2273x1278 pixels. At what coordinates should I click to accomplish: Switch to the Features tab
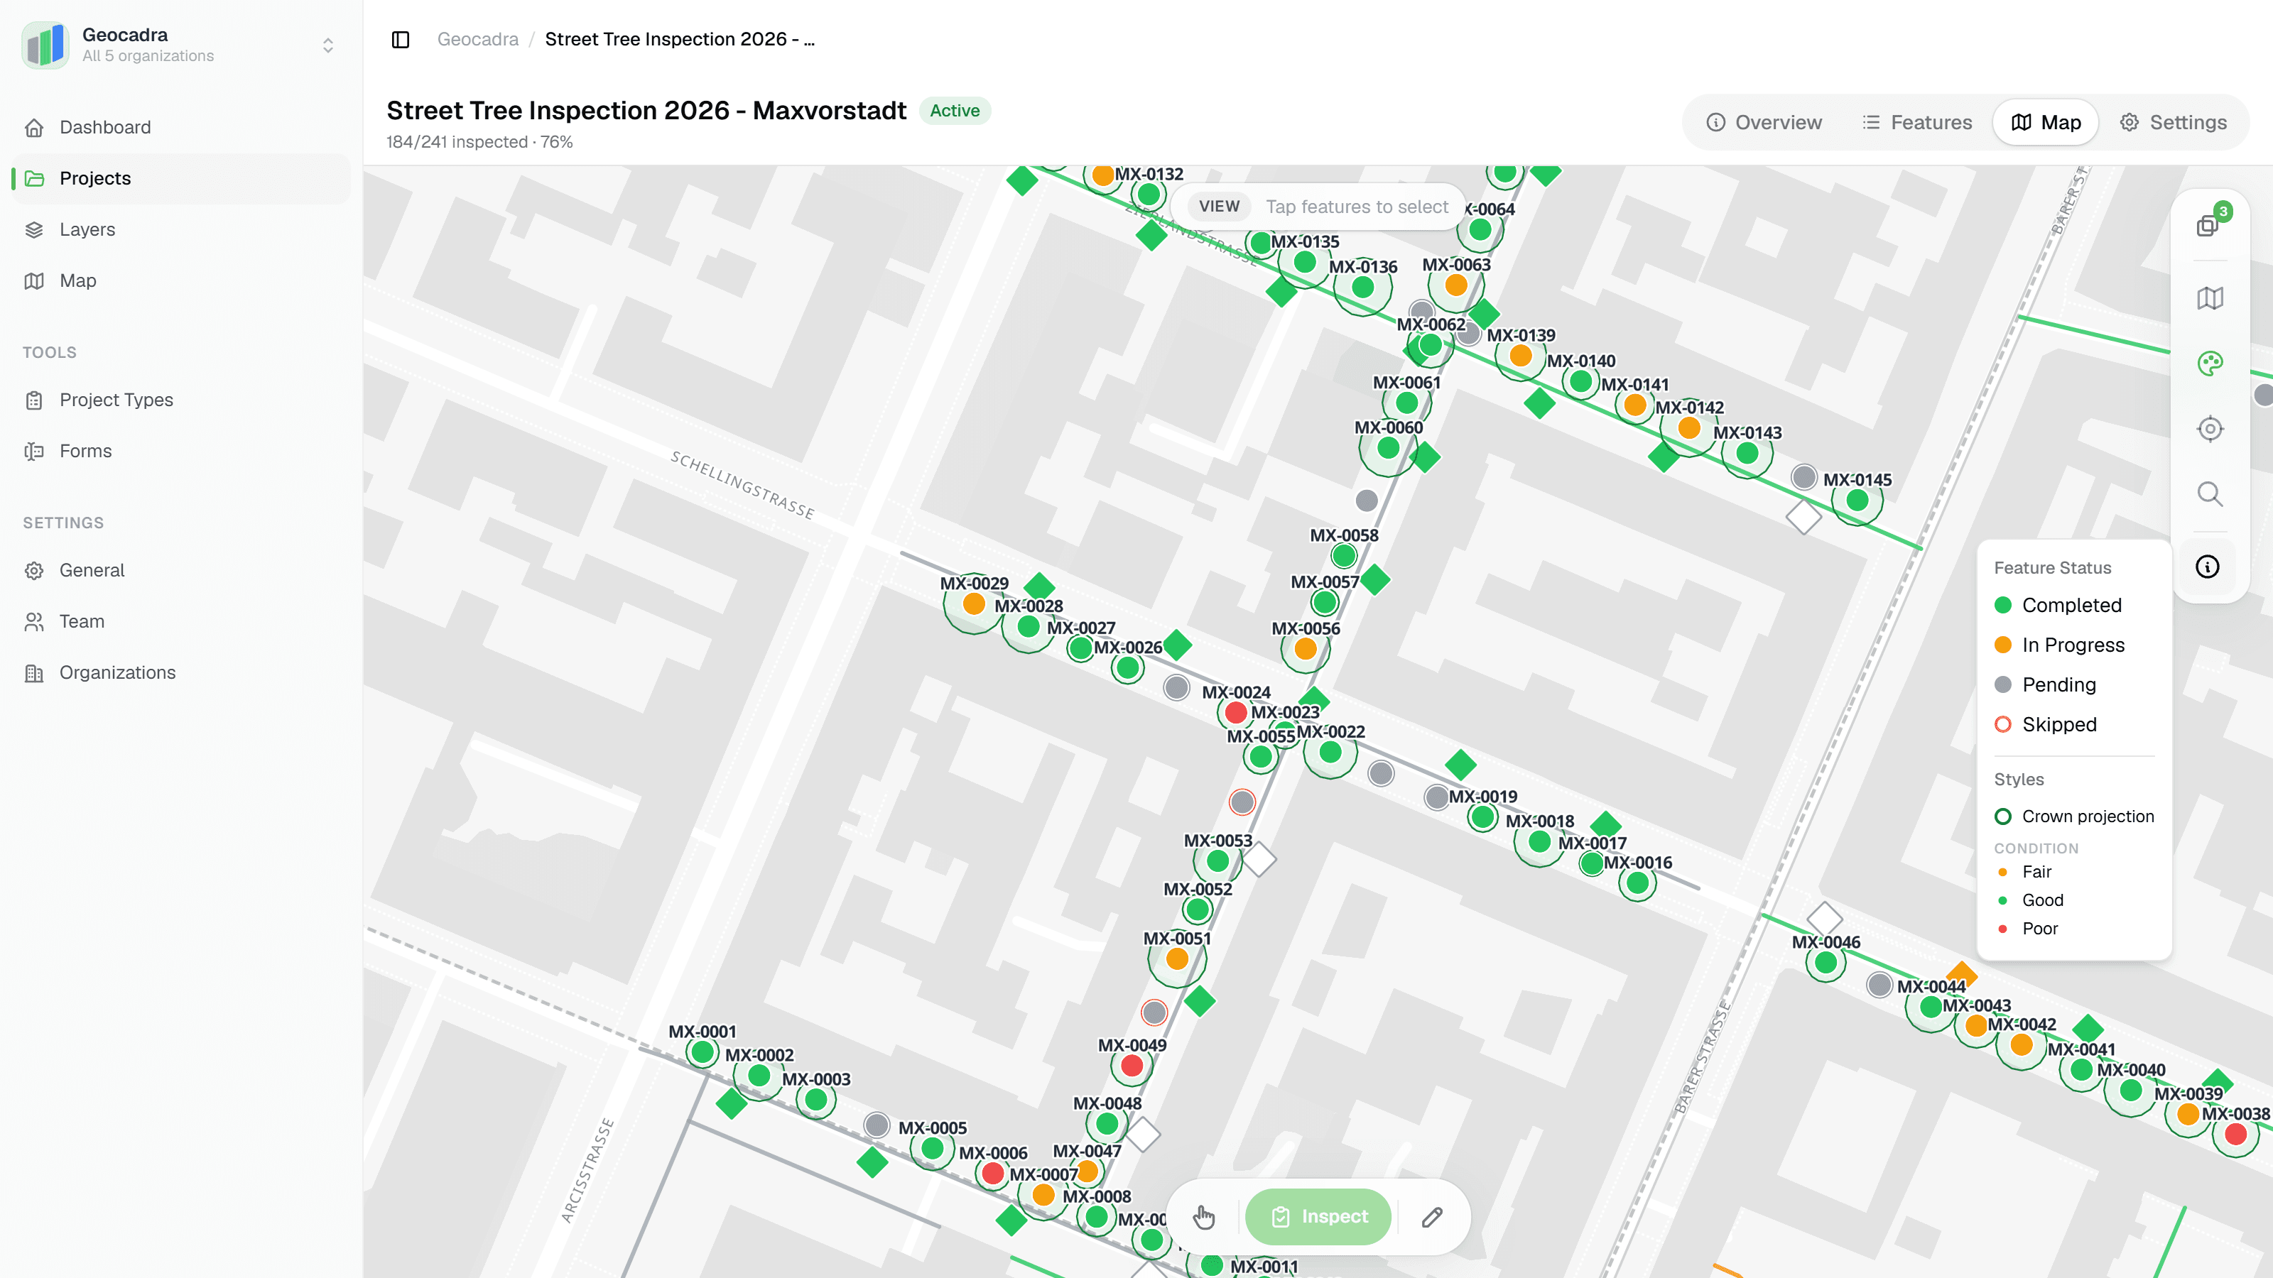pos(1917,123)
